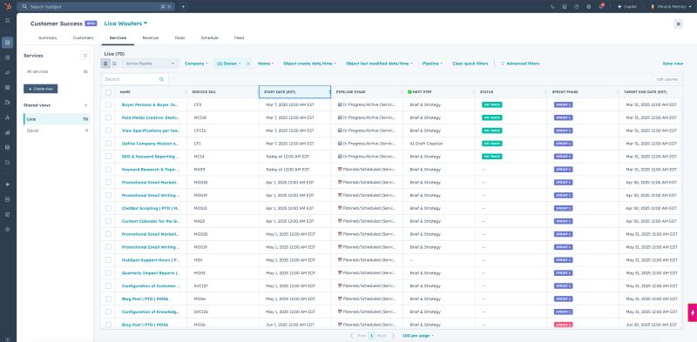The width and height of the screenshot is (697, 342).
Task: Open the marketplace icon in top bar
Action: pyautogui.click(x=565, y=7)
